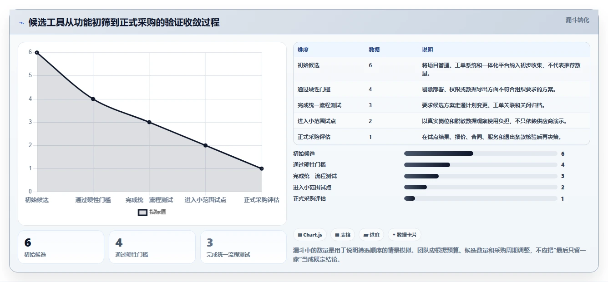
Task: Click the x-axis label 进入小范围试点 under the chart
Action: coord(205,200)
